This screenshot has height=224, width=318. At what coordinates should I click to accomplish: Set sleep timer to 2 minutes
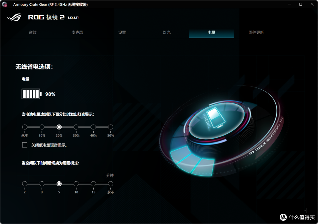pos(24,184)
